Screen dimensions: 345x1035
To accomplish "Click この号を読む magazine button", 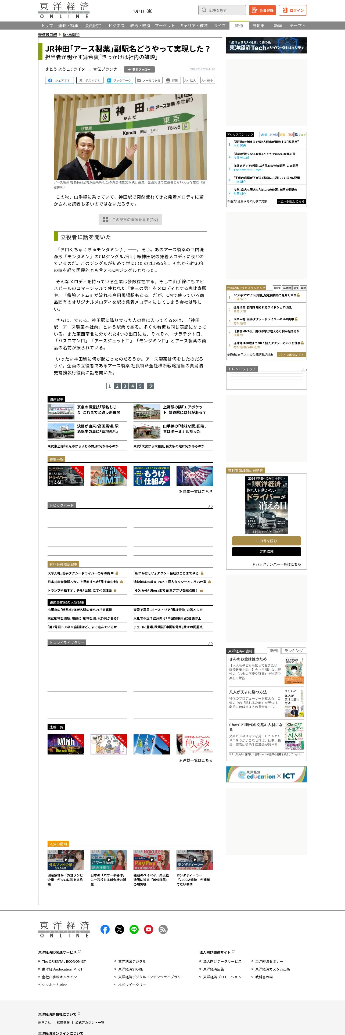I will 266,541.
